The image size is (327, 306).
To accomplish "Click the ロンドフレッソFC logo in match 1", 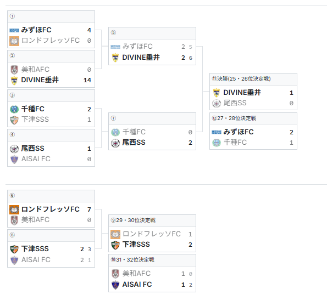I will pos(14,41).
